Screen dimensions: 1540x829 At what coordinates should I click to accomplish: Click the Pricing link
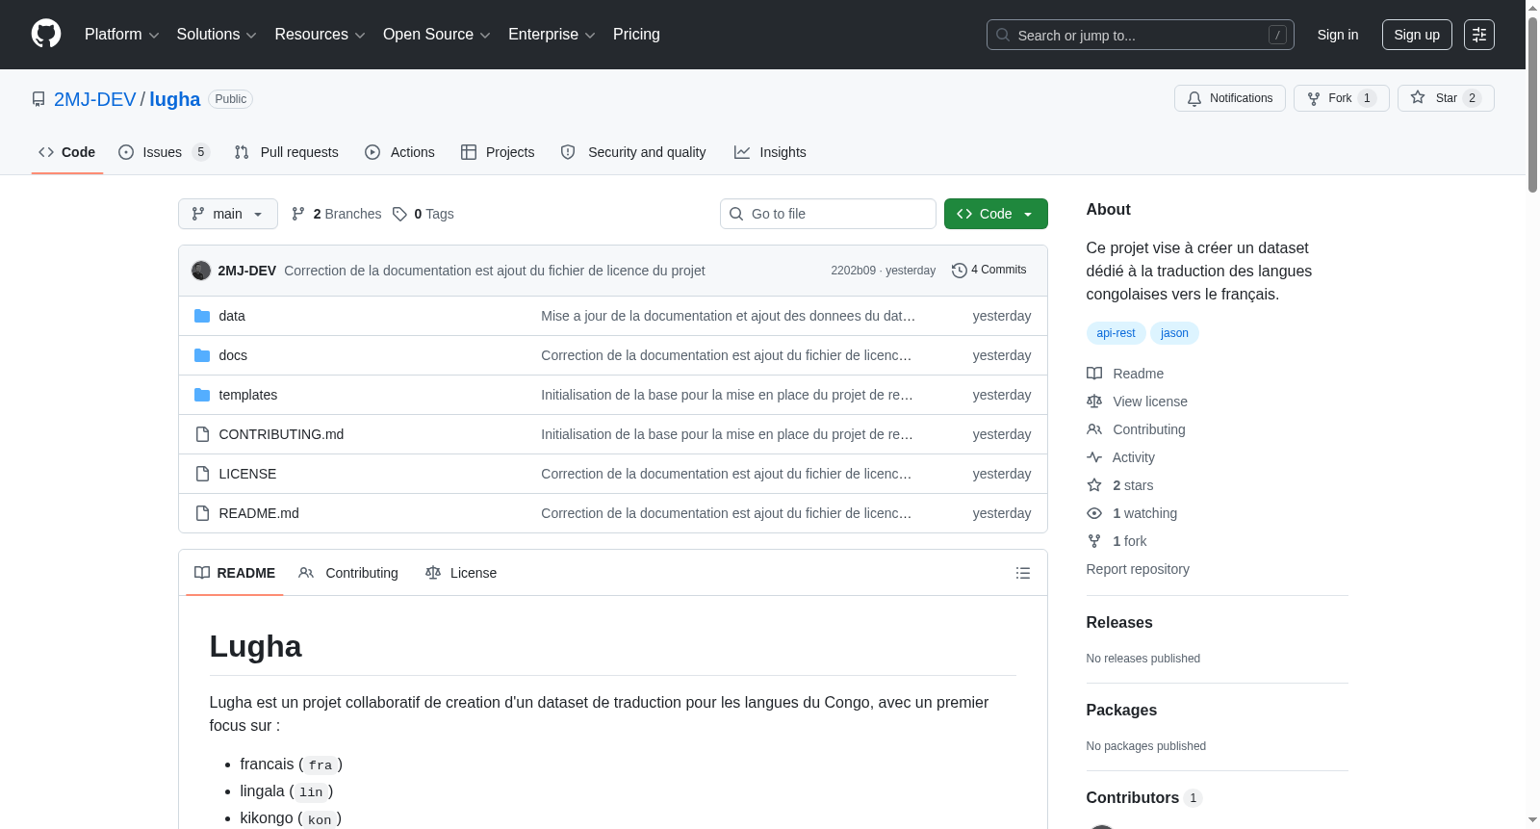coord(636,35)
